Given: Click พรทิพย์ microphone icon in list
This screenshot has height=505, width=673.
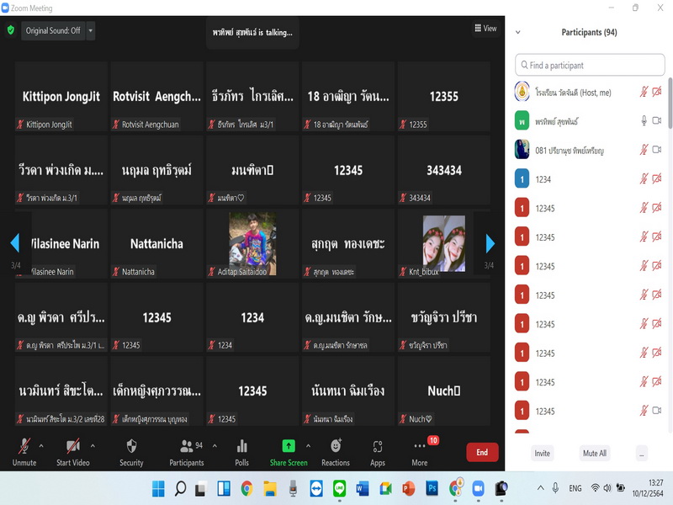Looking at the screenshot, I should tap(644, 121).
